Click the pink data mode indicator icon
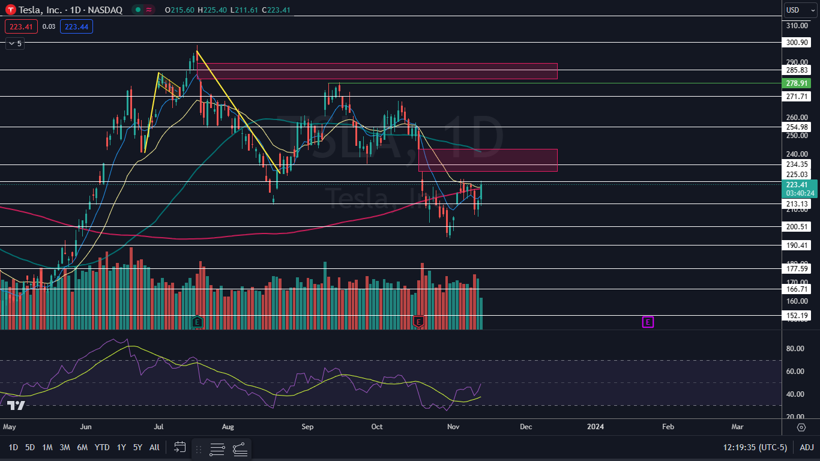 pos(149,10)
